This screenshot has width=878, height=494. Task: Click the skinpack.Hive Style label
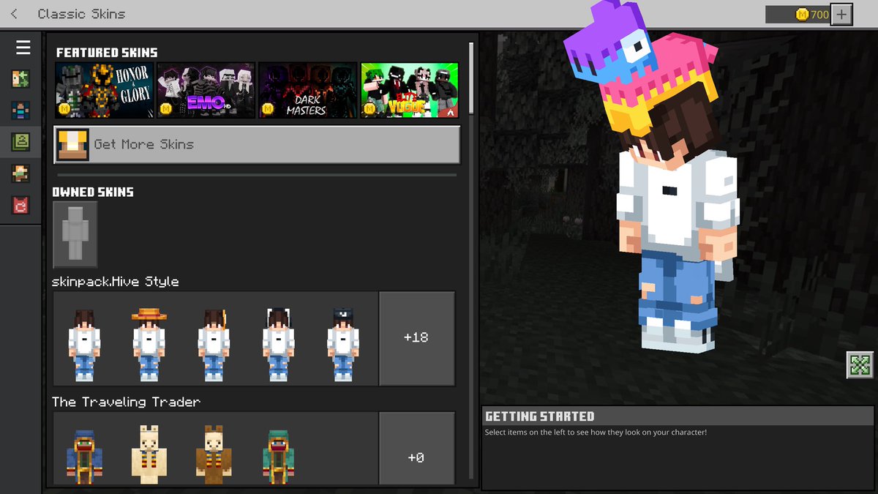click(x=116, y=282)
